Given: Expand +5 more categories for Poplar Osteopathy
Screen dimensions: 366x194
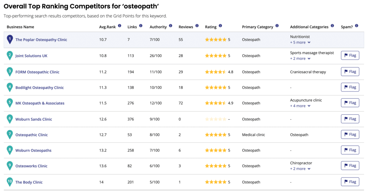Looking at the screenshot, I should [x=300, y=43].
